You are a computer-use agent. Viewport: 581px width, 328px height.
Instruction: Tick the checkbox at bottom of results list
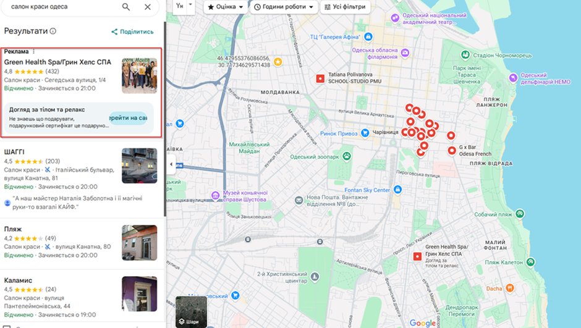point(6,326)
